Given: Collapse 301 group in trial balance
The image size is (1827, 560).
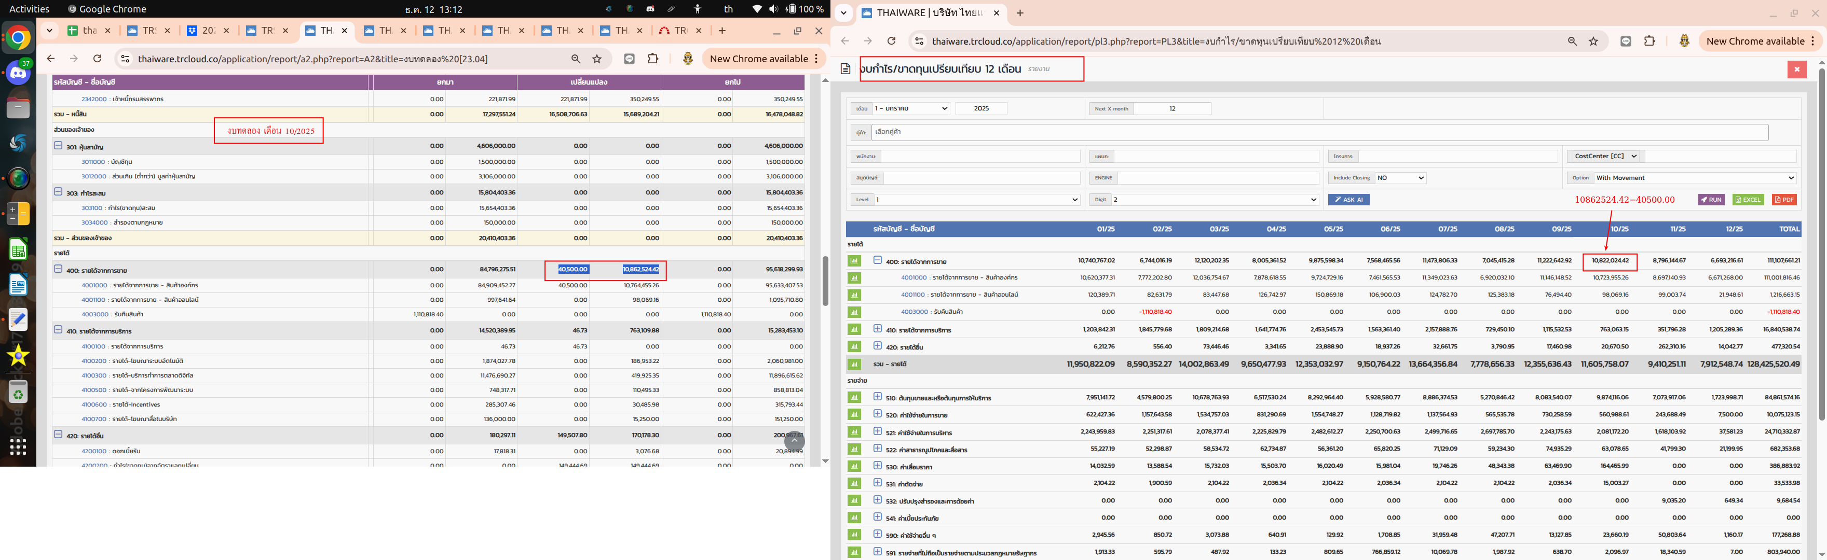Looking at the screenshot, I should point(58,146).
